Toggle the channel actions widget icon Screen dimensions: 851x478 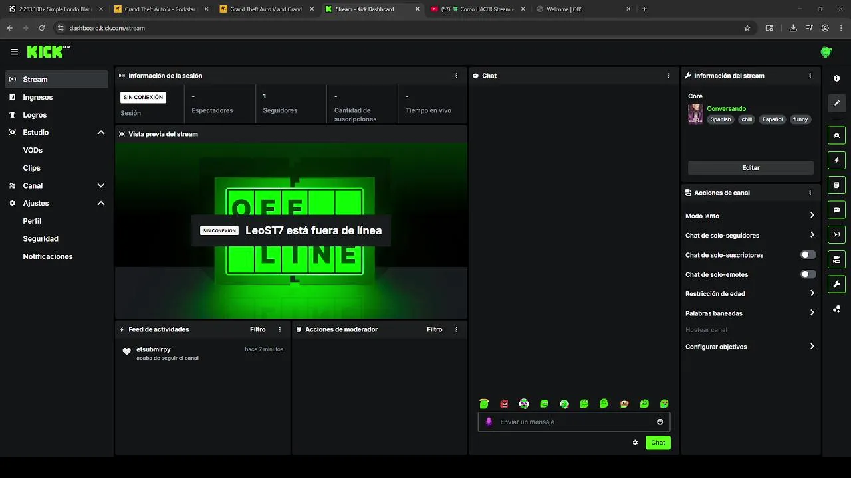click(x=836, y=259)
